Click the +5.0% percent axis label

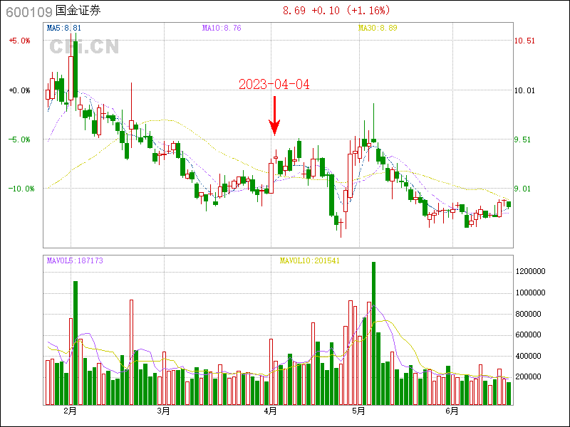pyautogui.click(x=19, y=41)
